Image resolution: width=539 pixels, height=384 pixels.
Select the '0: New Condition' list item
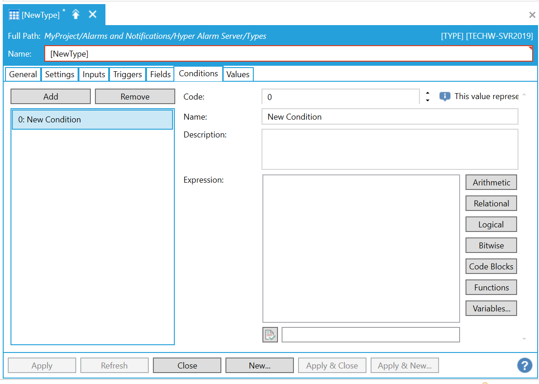[x=92, y=120]
